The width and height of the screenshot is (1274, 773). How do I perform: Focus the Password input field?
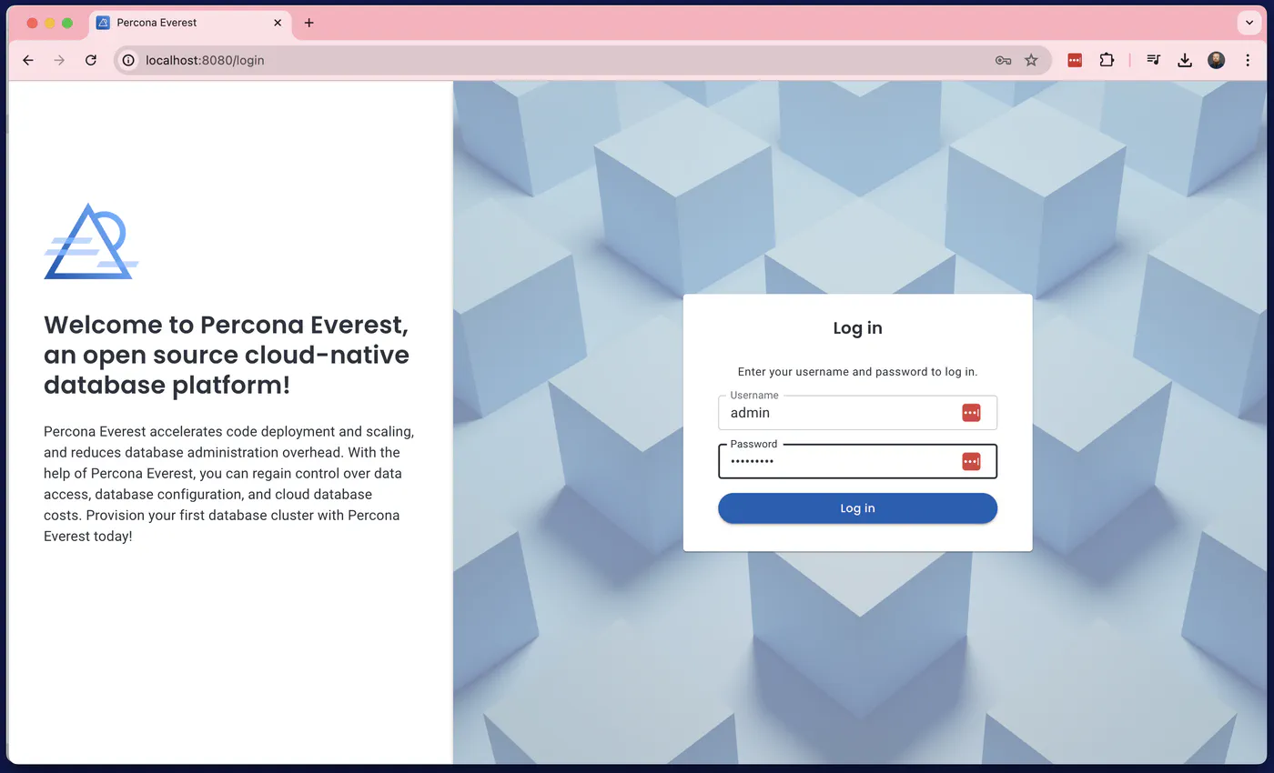click(x=857, y=461)
